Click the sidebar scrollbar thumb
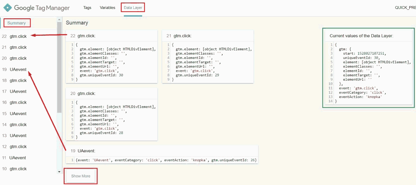 tap(59, 67)
